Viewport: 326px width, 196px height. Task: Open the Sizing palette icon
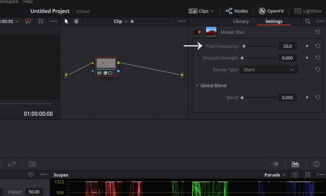(x=12, y=164)
